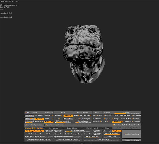Select Texture display mode

[x=136, y=122]
